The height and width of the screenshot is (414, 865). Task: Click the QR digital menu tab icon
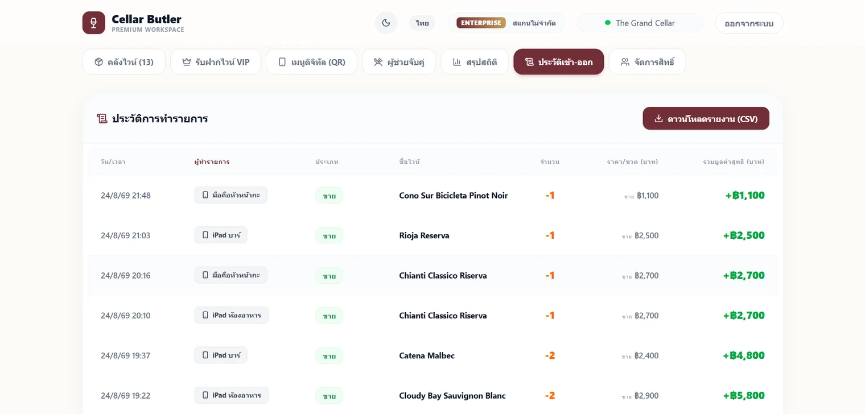pyautogui.click(x=282, y=62)
